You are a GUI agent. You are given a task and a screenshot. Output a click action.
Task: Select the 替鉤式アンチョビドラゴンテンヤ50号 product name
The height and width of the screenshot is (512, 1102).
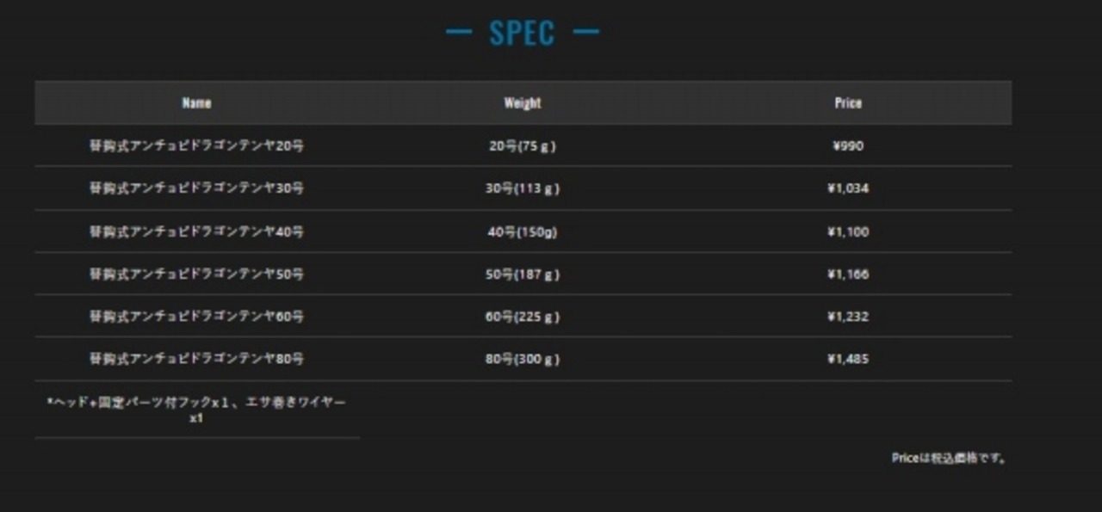pyautogui.click(x=196, y=275)
